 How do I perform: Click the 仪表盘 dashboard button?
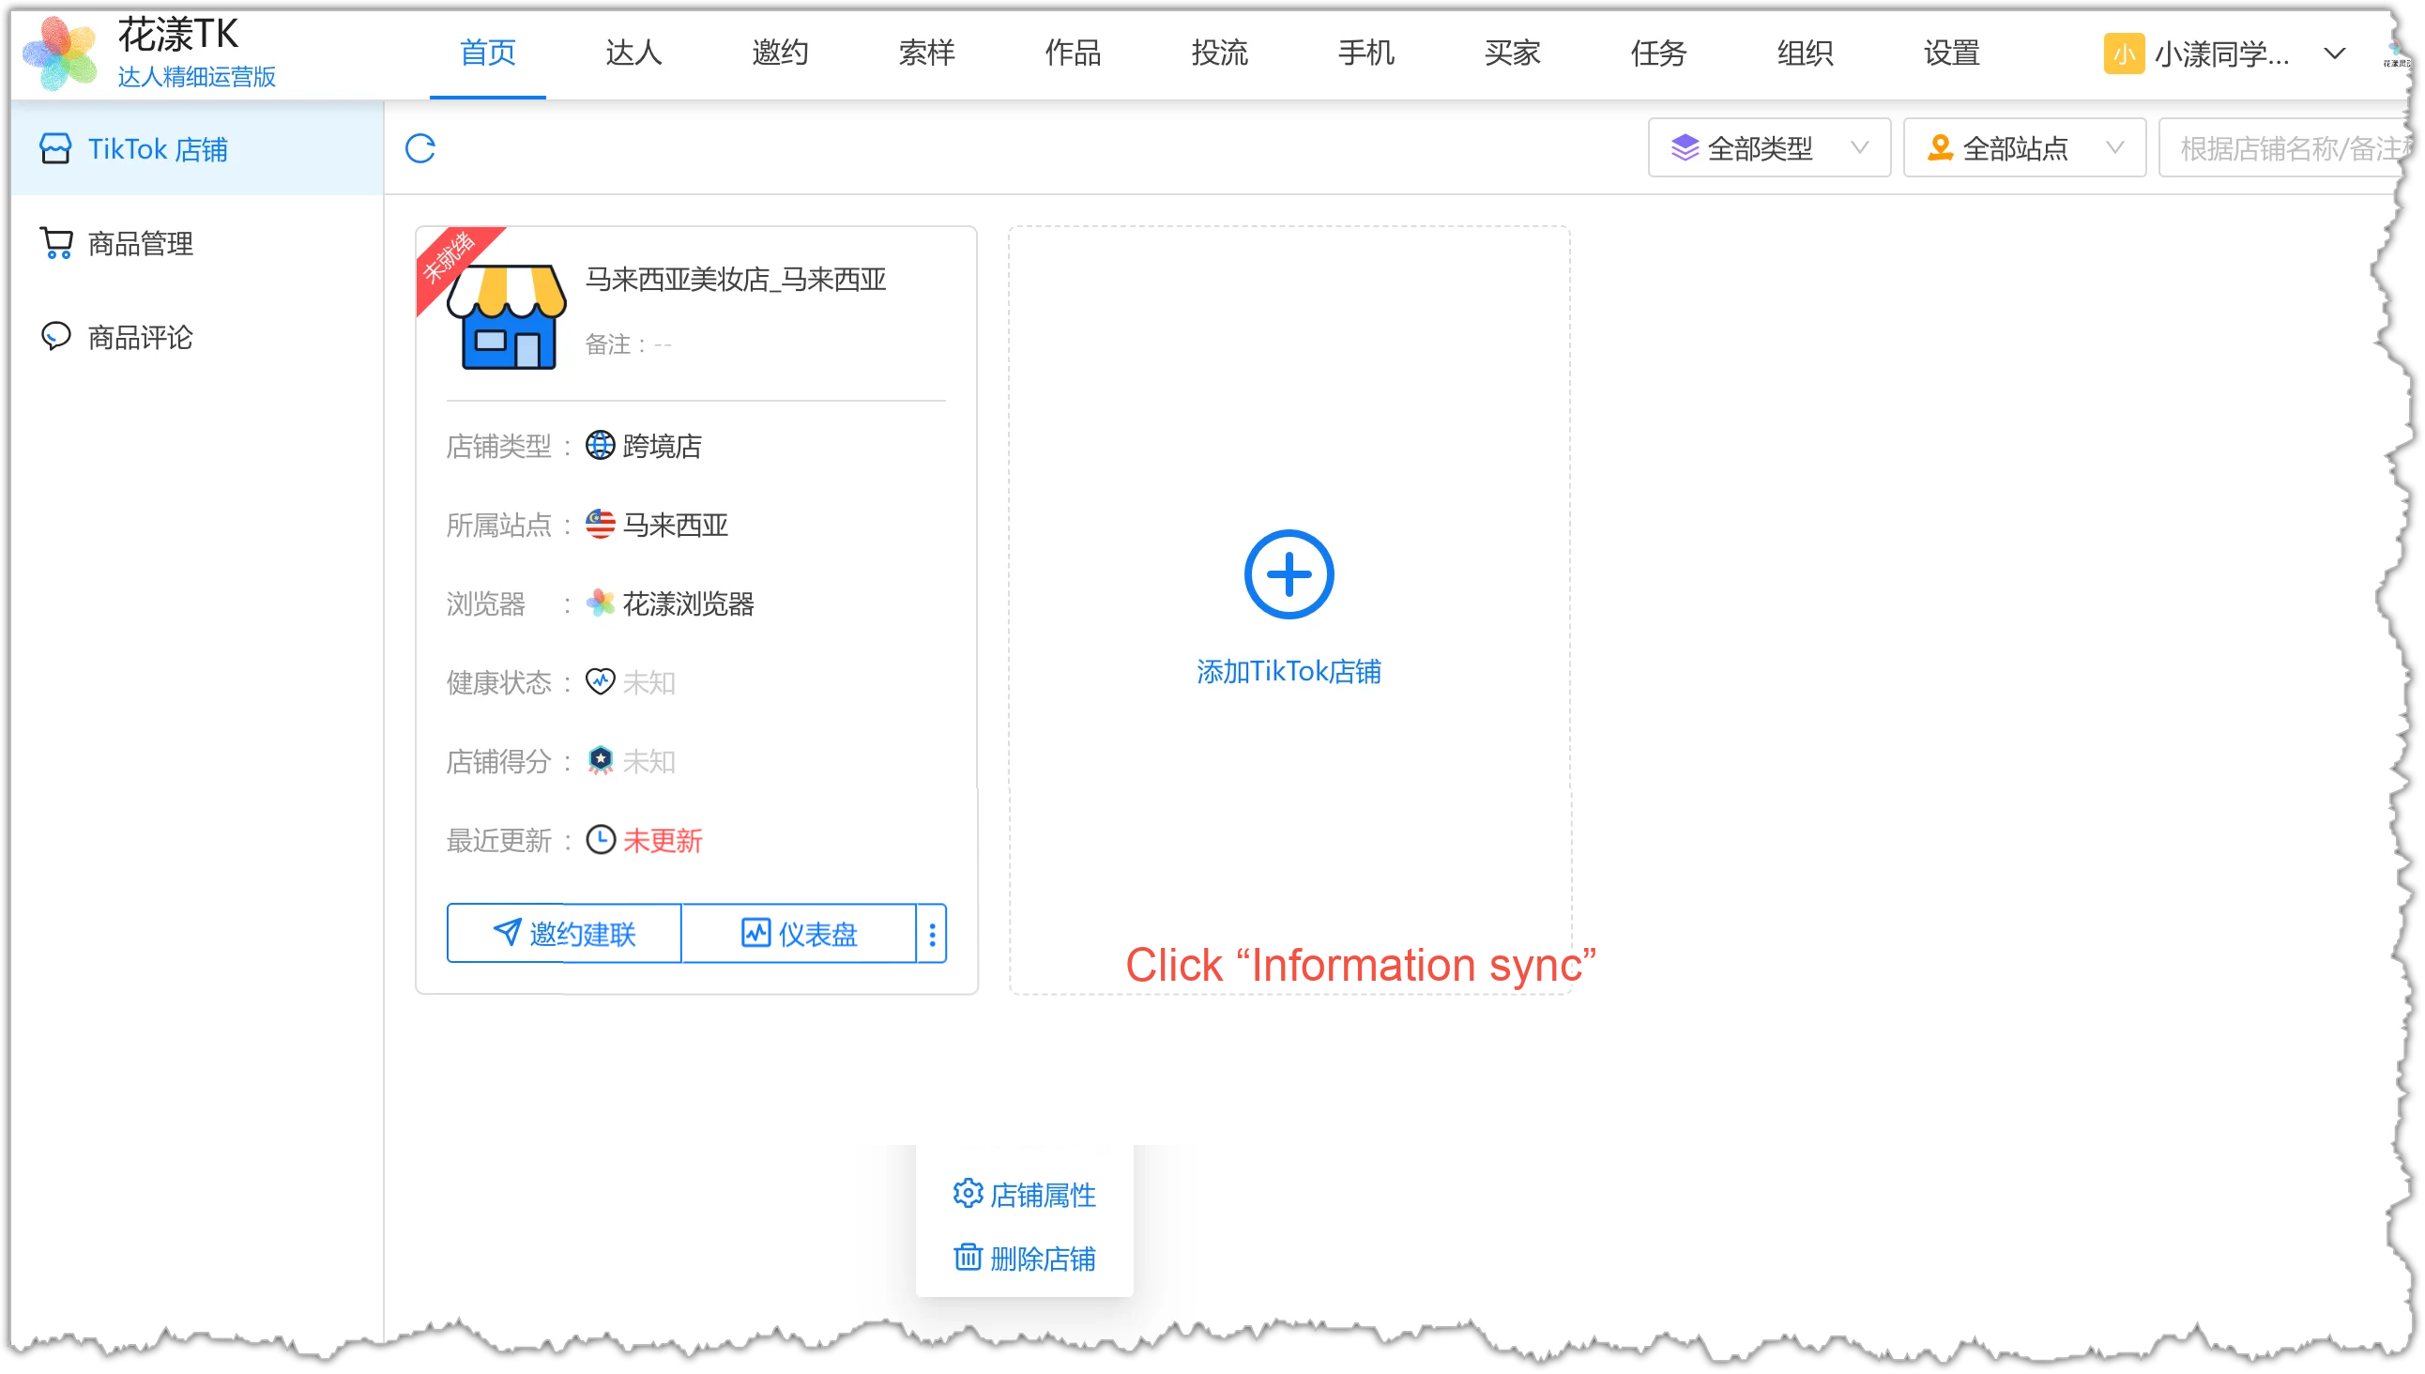tap(799, 934)
